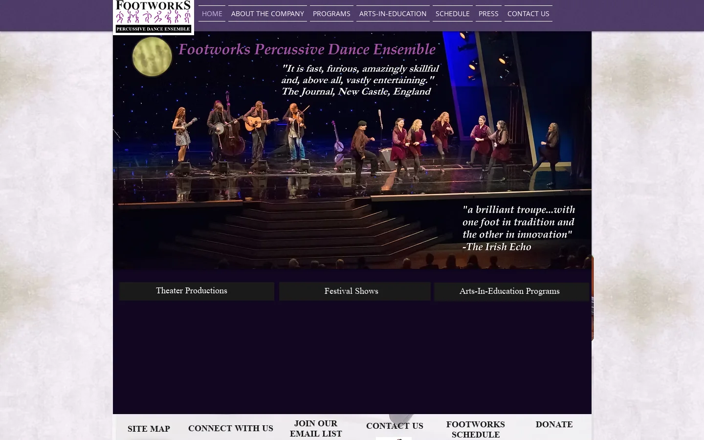704x440 pixels.
Task: Click the FOOTWORKS SCHEDULE footer heading
Action: click(476, 429)
